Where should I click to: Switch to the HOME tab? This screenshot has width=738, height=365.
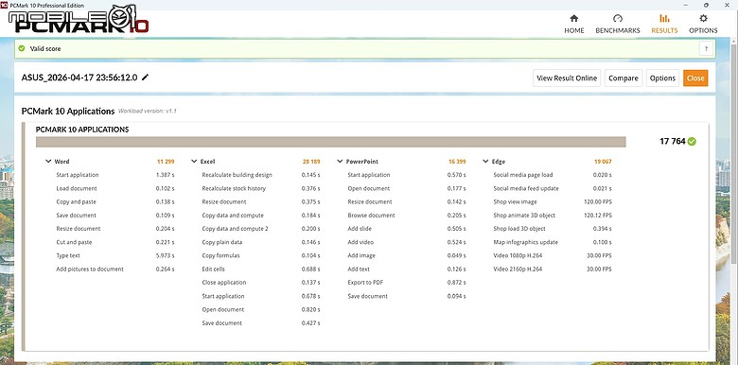click(x=574, y=24)
